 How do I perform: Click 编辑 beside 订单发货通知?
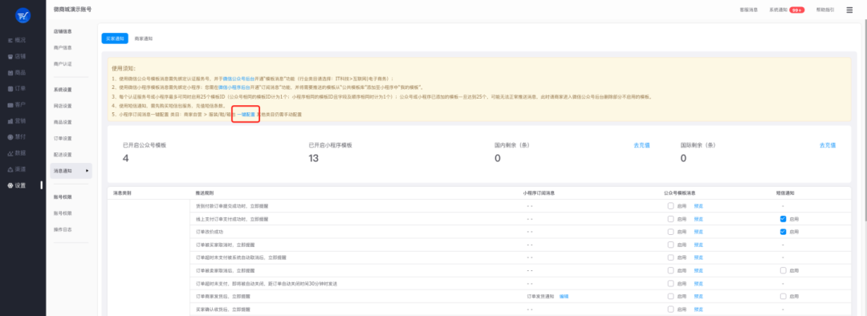point(564,297)
